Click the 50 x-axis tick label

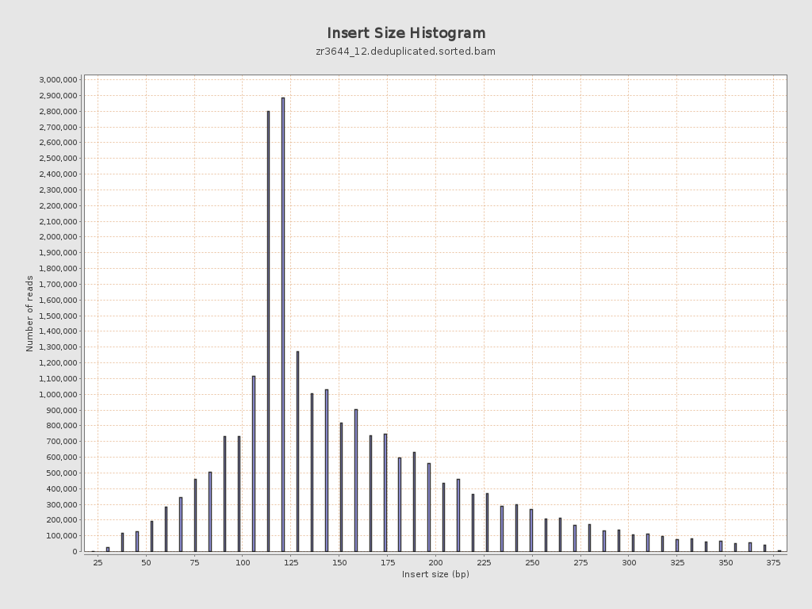(x=146, y=563)
